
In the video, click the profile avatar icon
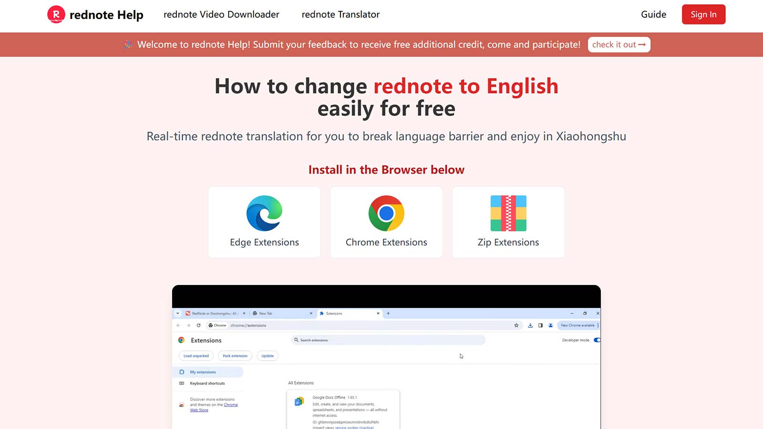[550, 325]
